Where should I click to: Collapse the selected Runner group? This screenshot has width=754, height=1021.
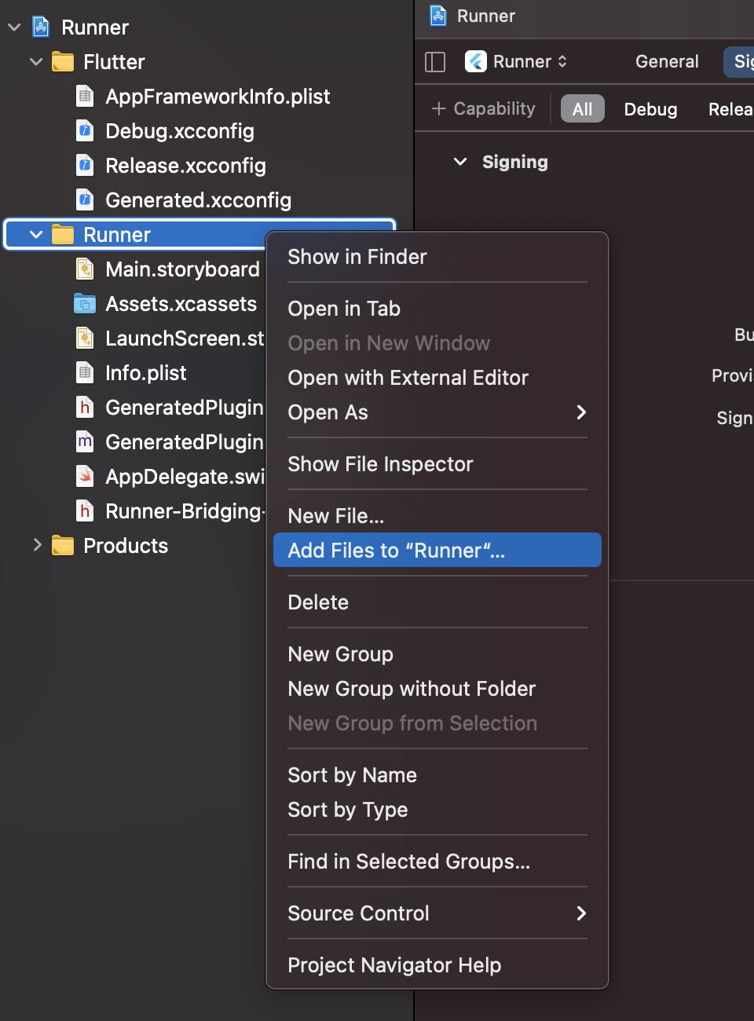(x=36, y=234)
